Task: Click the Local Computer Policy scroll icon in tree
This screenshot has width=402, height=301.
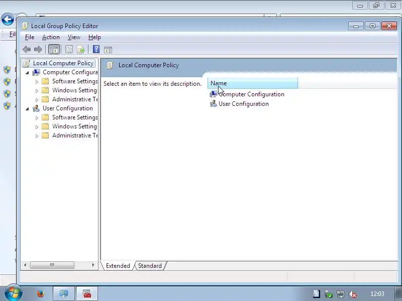Action: 26,63
